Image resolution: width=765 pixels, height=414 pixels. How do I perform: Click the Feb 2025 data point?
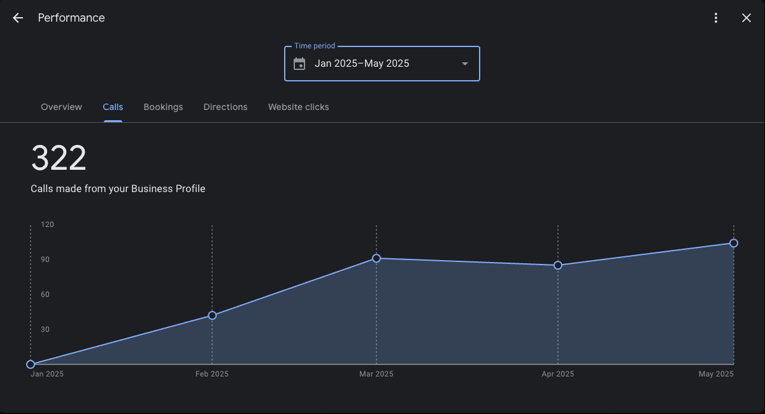coord(212,315)
